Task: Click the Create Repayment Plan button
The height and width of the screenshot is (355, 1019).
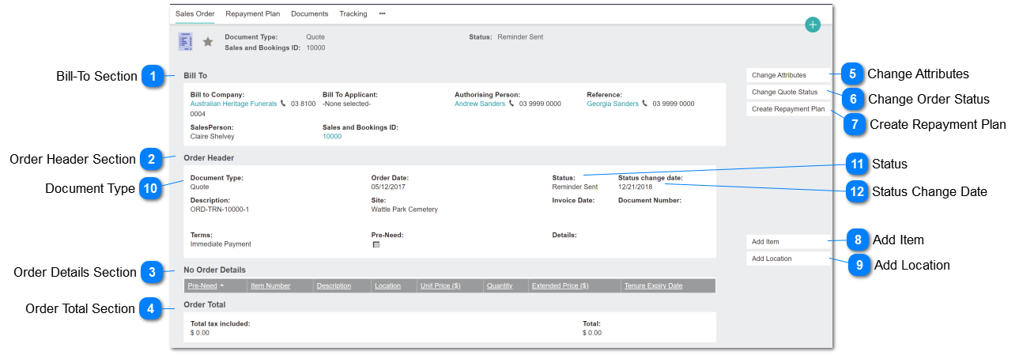Action: coord(788,109)
